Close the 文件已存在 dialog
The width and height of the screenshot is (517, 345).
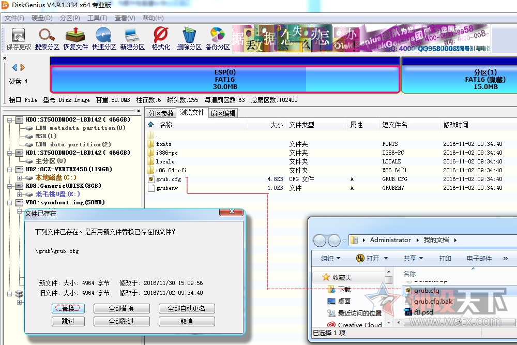click(x=232, y=212)
